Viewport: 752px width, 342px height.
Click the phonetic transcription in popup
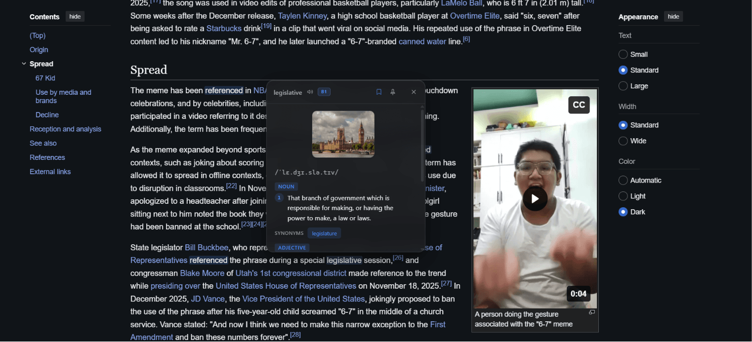[306, 172]
